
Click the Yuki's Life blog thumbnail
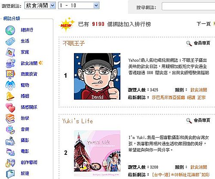tap(97, 154)
